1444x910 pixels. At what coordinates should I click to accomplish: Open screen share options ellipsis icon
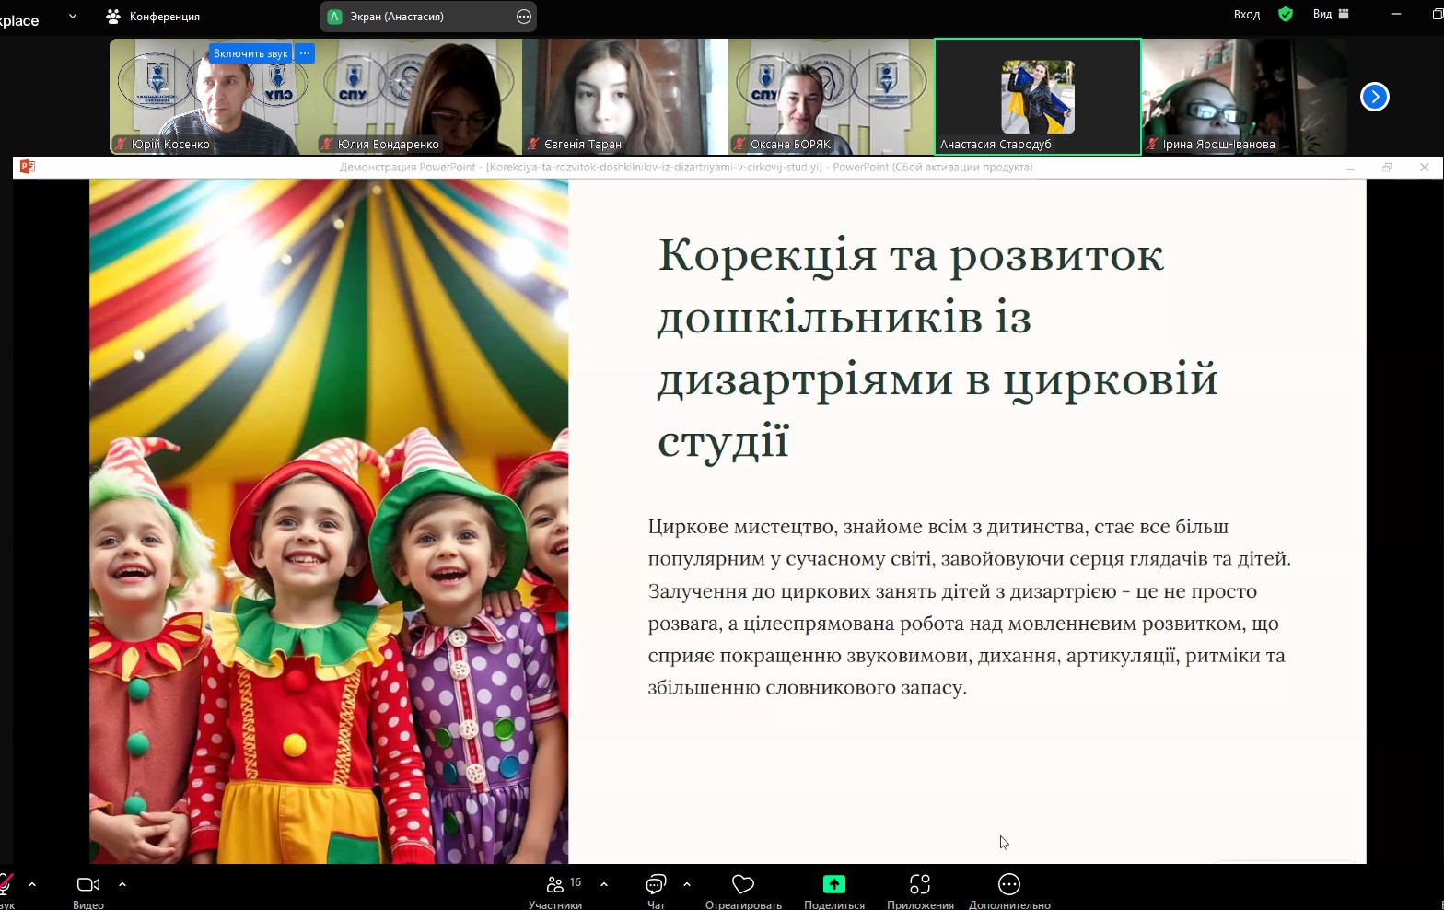pos(524,17)
